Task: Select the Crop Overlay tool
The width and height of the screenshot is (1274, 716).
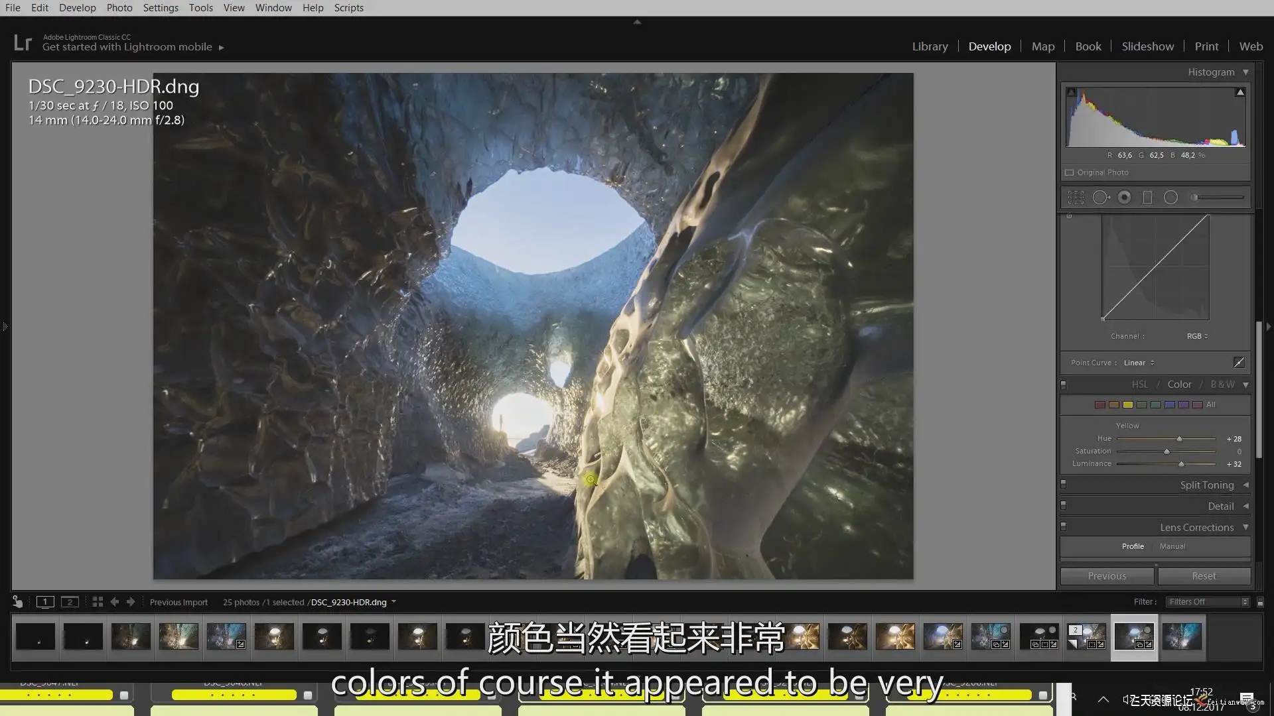Action: (1076, 198)
